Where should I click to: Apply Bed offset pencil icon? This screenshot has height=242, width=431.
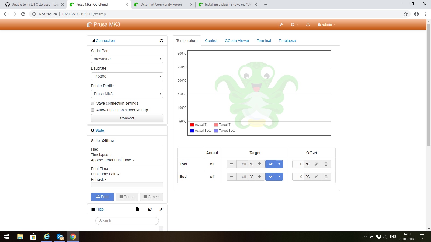[316, 177]
